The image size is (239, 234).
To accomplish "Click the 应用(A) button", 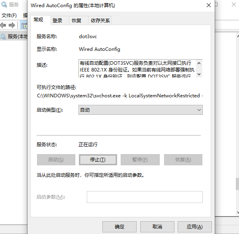I will click(195, 227).
